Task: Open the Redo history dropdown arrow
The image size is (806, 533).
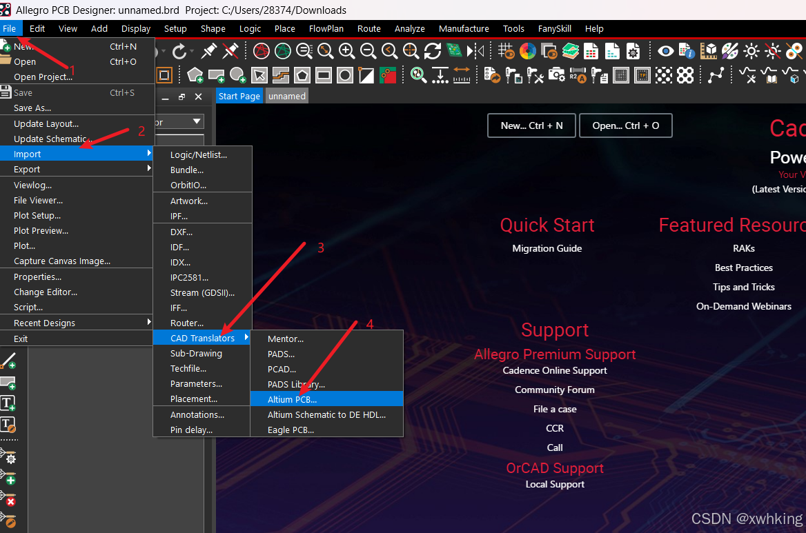Action: 192,51
